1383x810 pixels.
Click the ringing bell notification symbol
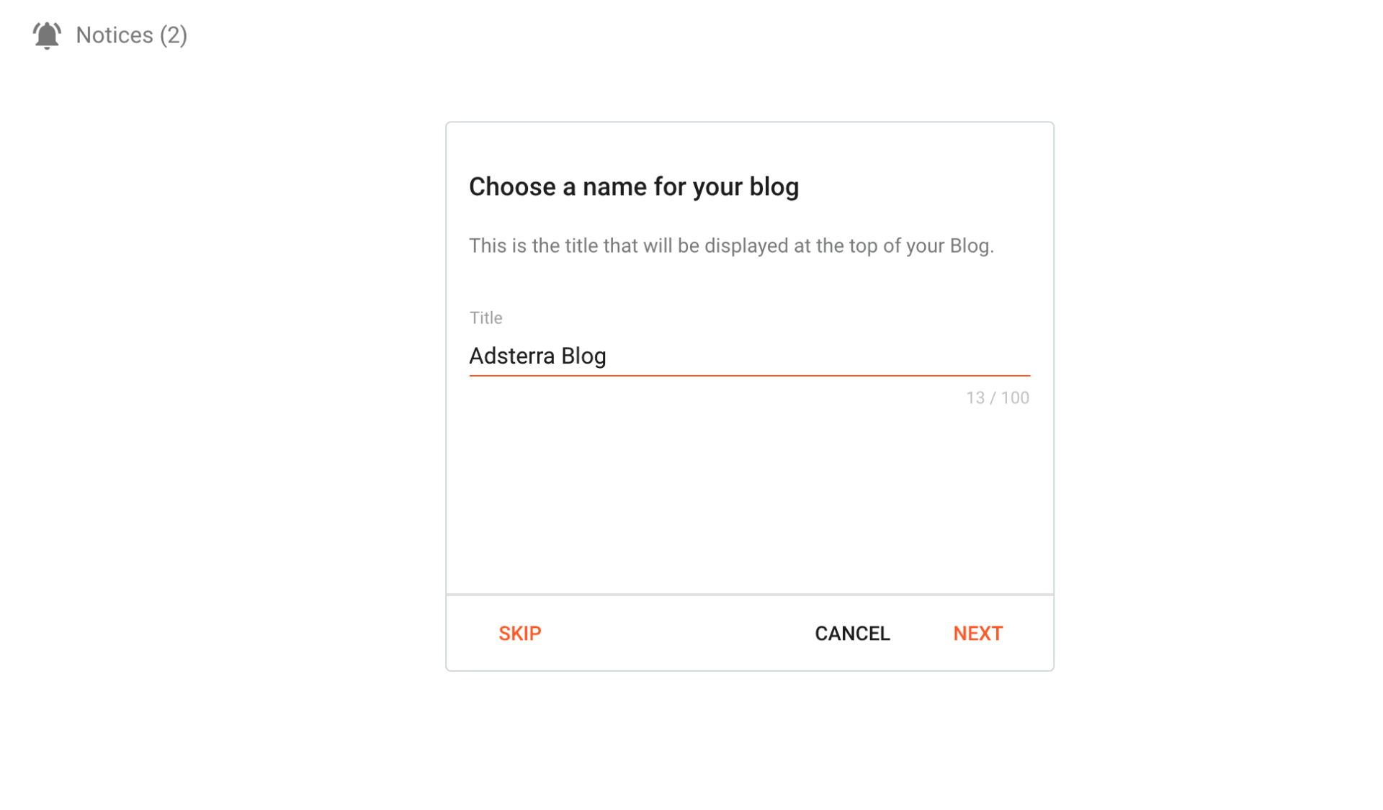tap(47, 34)
